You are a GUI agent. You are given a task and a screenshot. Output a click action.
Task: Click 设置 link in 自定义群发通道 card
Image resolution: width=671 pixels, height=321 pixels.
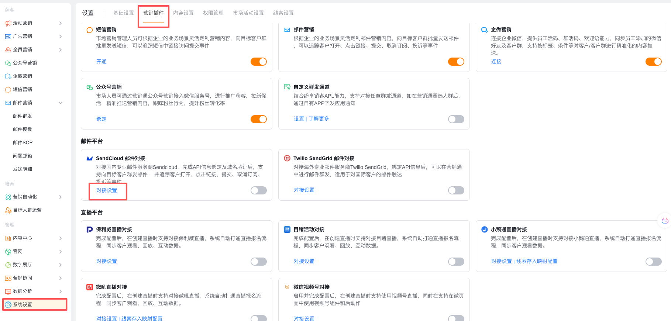click(x=299, y=119)
